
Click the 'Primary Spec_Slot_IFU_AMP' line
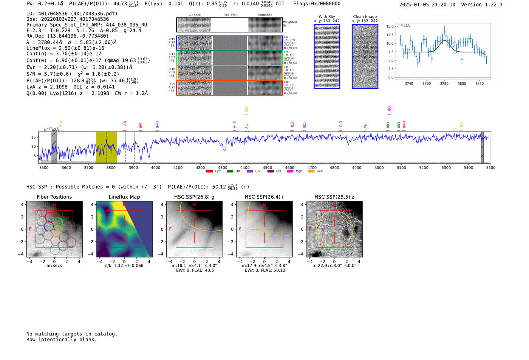pyautogui.click(x=87, y=25)
